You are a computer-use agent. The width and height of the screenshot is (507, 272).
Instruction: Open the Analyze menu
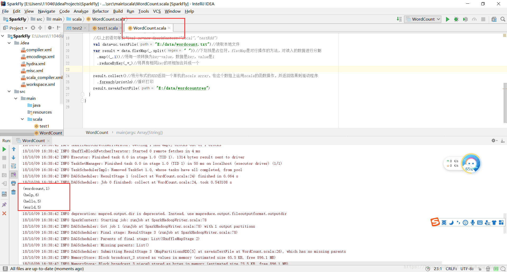click(81, 11)
